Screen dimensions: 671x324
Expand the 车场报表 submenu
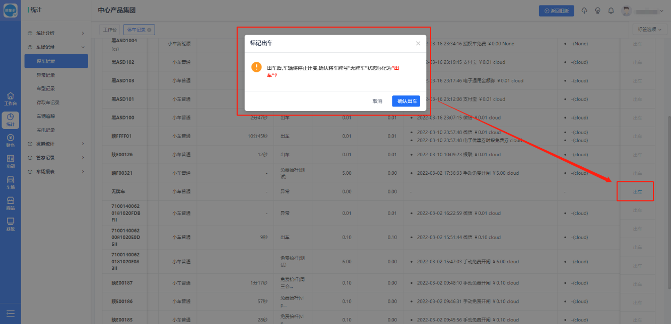click(83, 172)
